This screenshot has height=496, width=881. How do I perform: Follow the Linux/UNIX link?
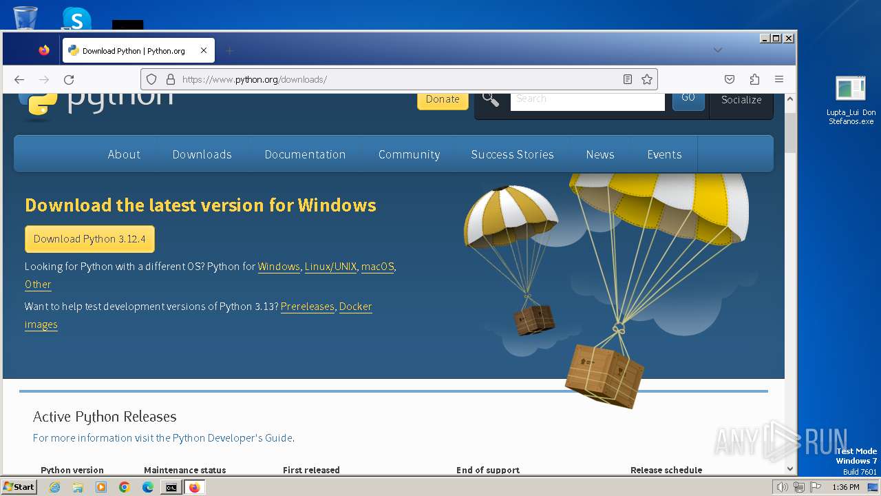click(x=330, y=267)
